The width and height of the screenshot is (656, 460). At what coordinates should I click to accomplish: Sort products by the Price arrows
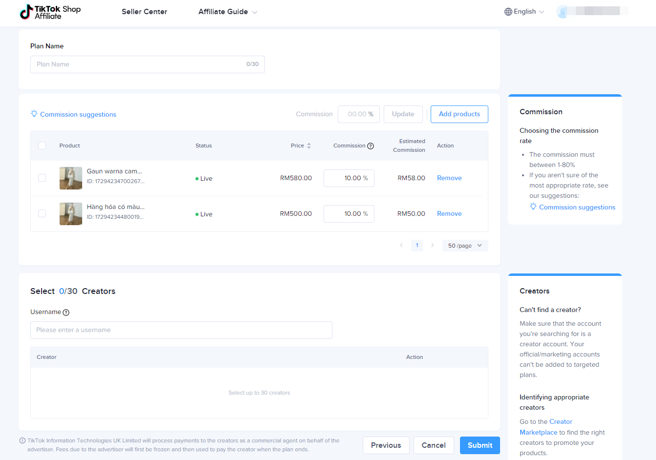click(309, 146)
